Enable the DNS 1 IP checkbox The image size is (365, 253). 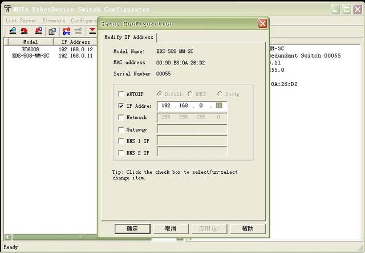tap(121, 141)
